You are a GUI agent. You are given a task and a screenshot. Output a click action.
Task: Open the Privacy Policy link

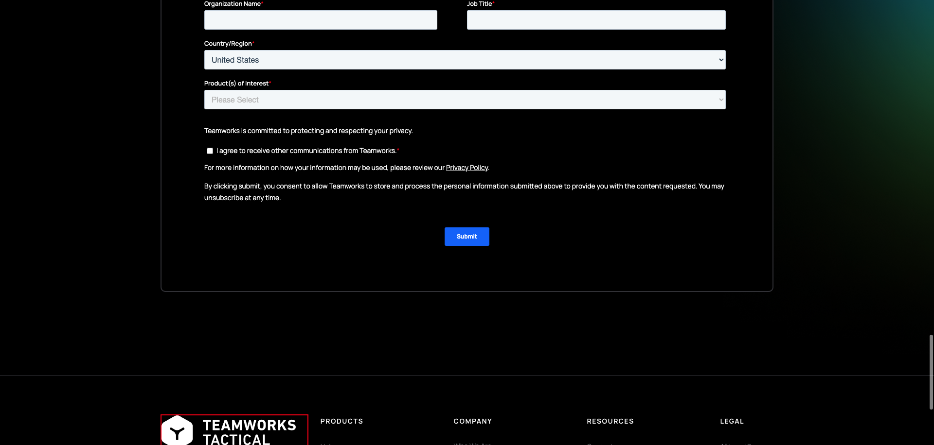(x=467, y=168)
